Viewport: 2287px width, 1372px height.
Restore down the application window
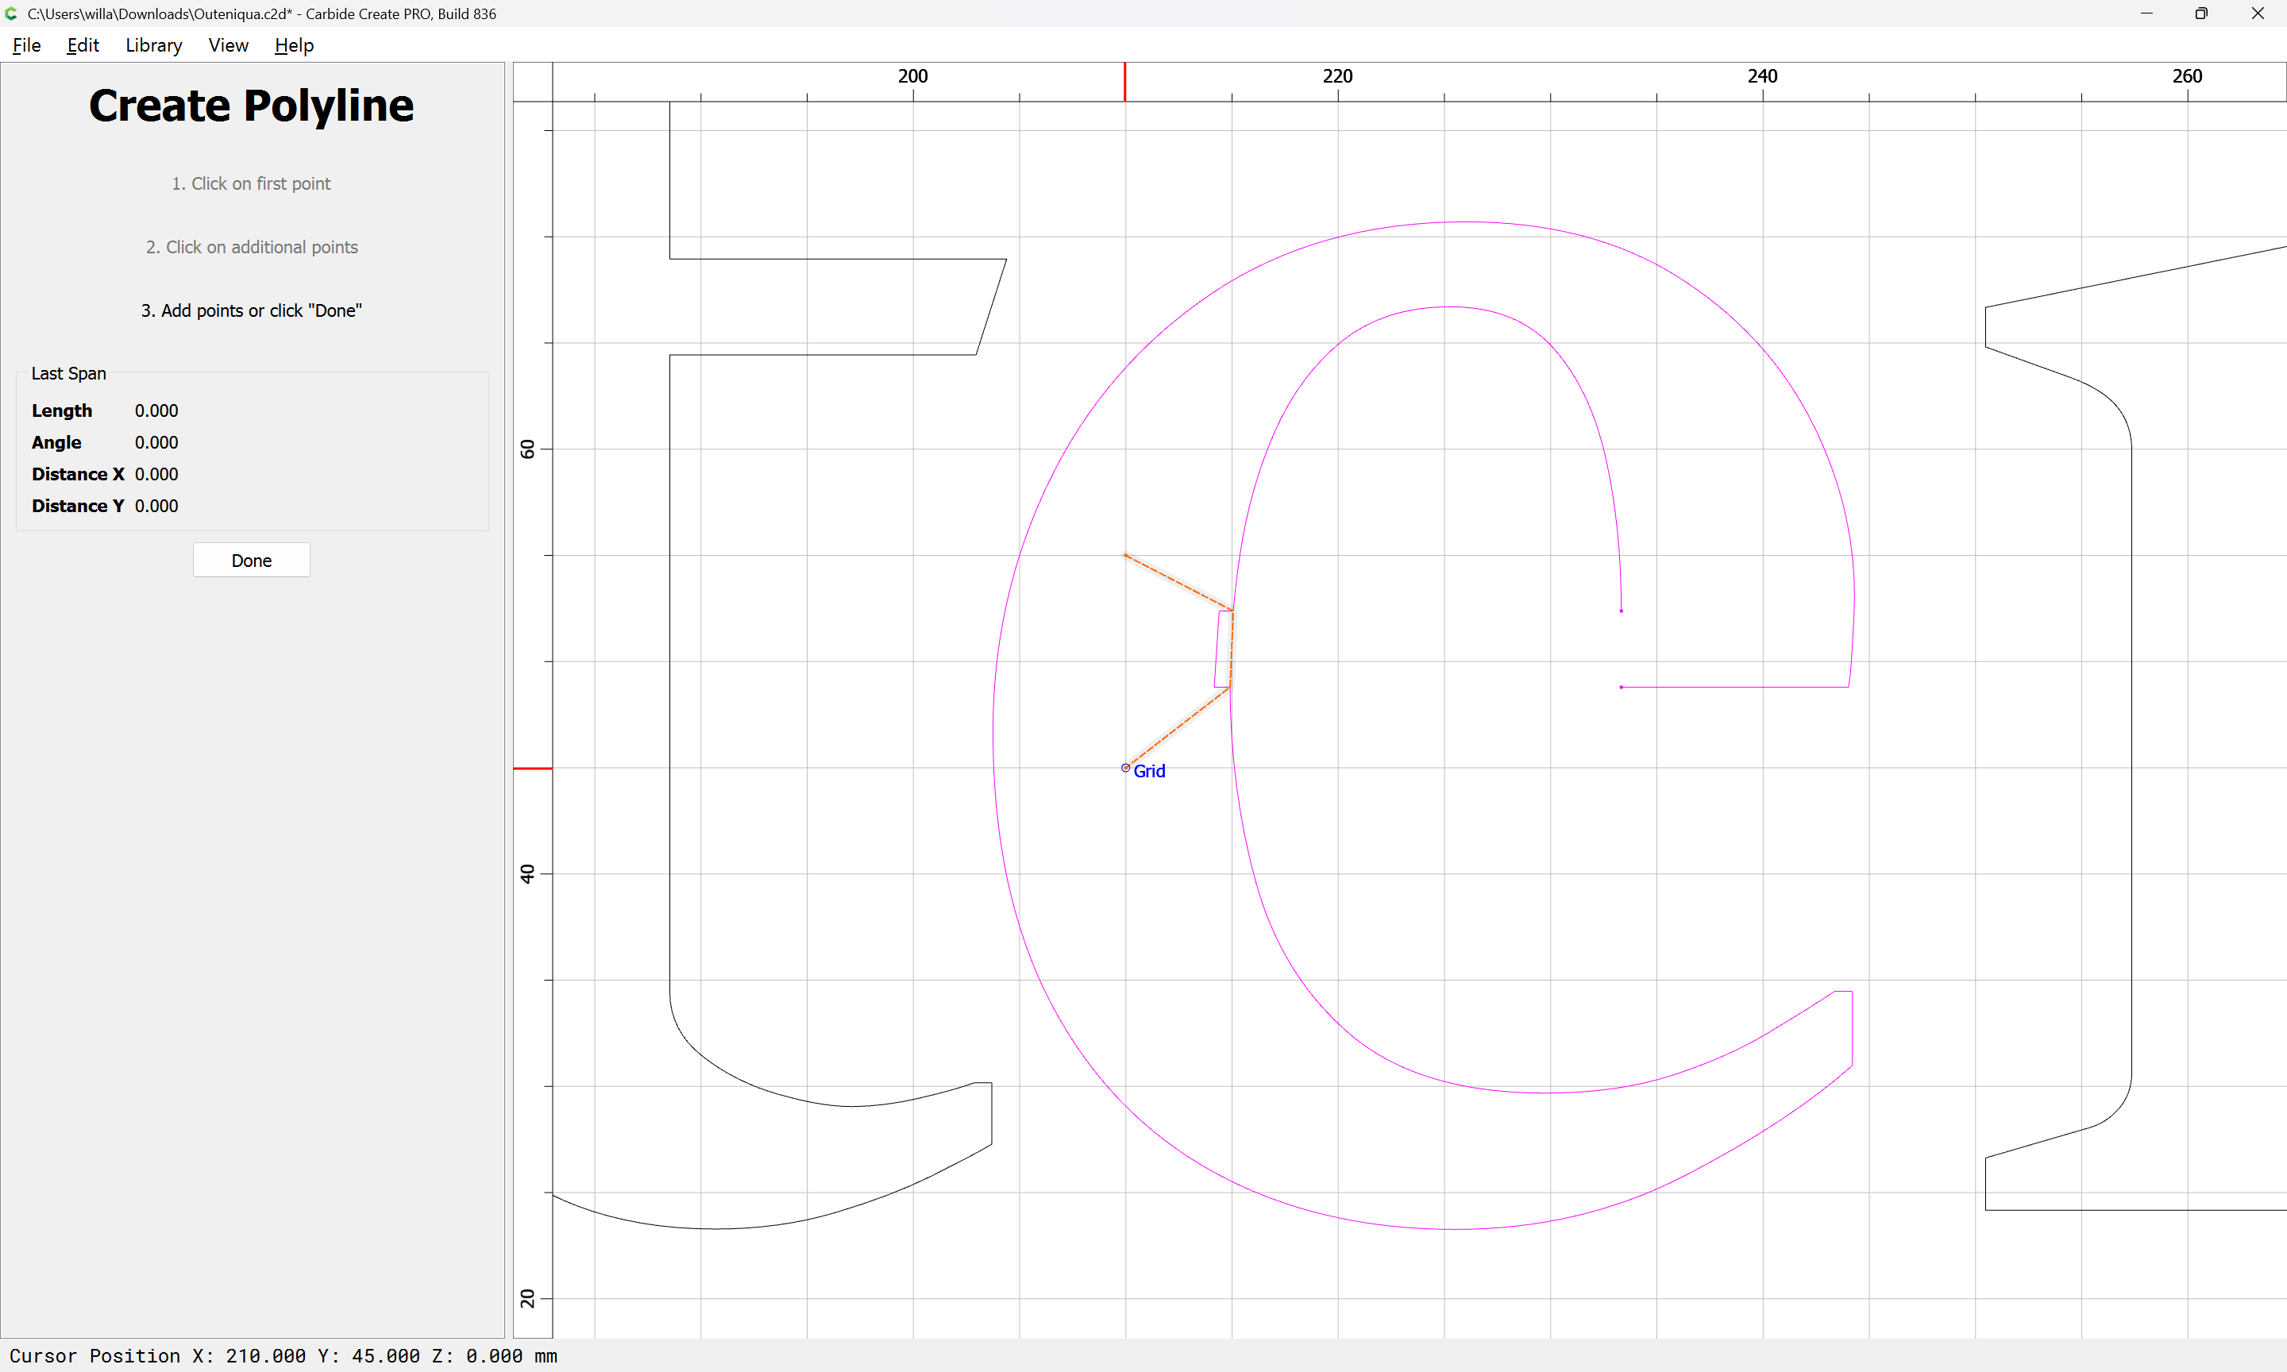(2201, 13)
